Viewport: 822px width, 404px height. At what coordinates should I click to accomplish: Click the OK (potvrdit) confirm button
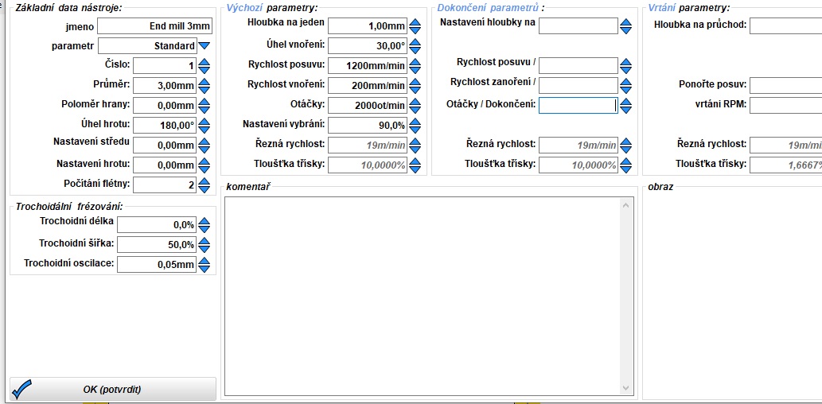click(112, 389)
